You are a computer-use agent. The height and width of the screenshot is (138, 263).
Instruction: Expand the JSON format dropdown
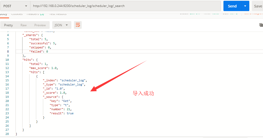coord(62,25)
